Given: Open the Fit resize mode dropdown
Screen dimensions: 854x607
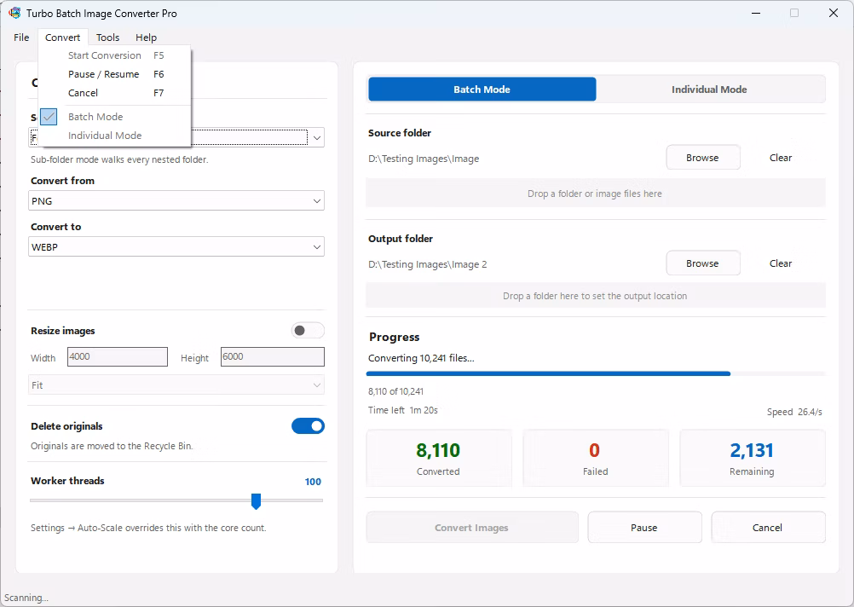Looking at the screenshot, I should pos(176,385).
